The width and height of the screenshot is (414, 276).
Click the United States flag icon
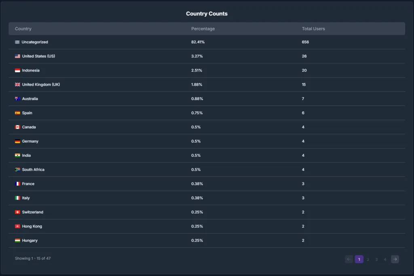pyautogui.click(x=17, y=56)
